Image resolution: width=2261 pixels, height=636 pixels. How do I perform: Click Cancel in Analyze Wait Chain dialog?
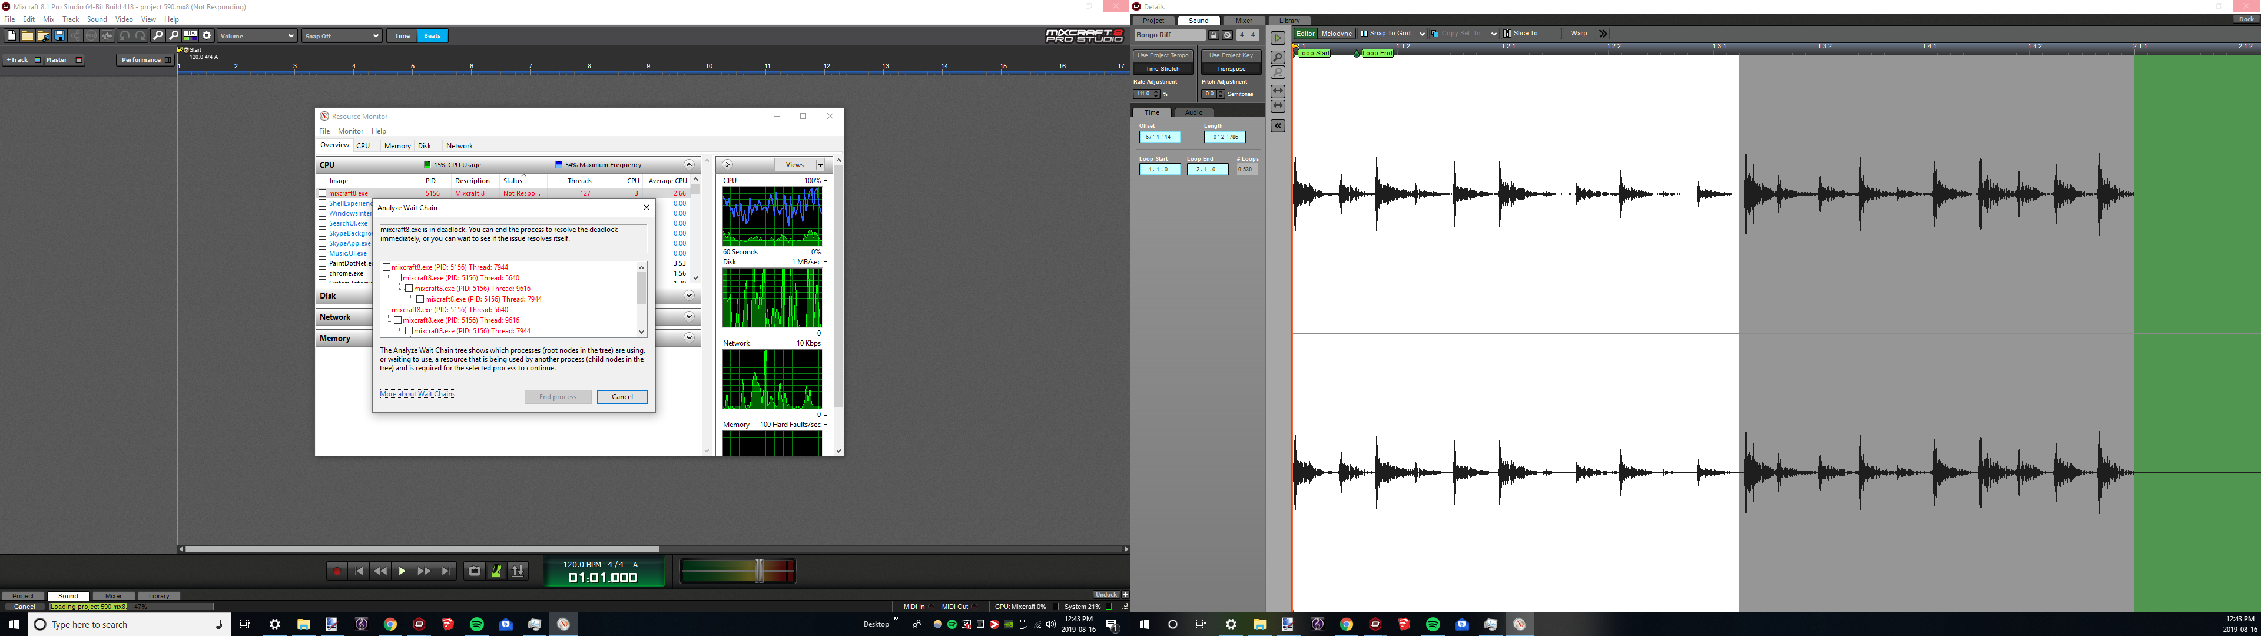tap(622, 397)
